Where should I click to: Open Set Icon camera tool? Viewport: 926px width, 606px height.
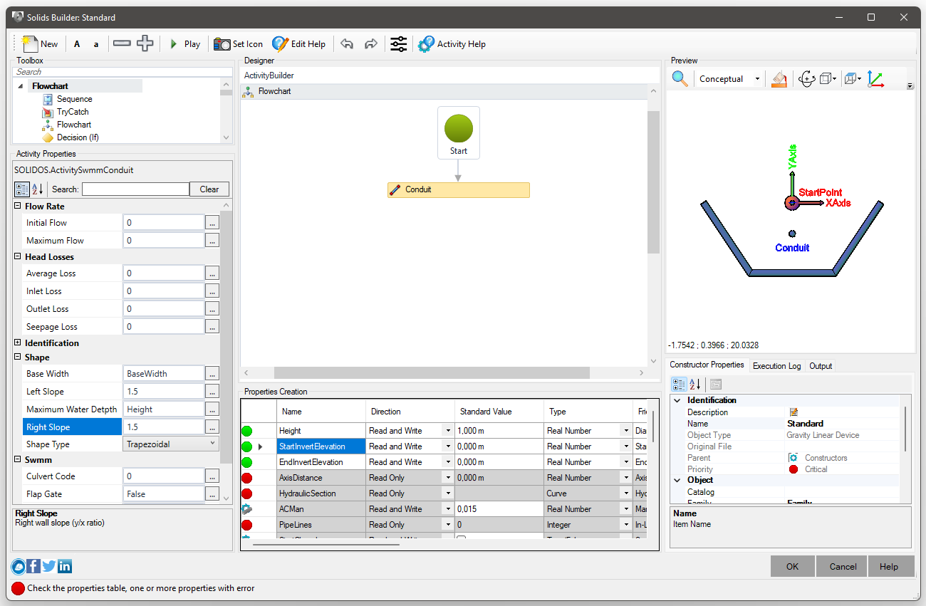(239, 44)
